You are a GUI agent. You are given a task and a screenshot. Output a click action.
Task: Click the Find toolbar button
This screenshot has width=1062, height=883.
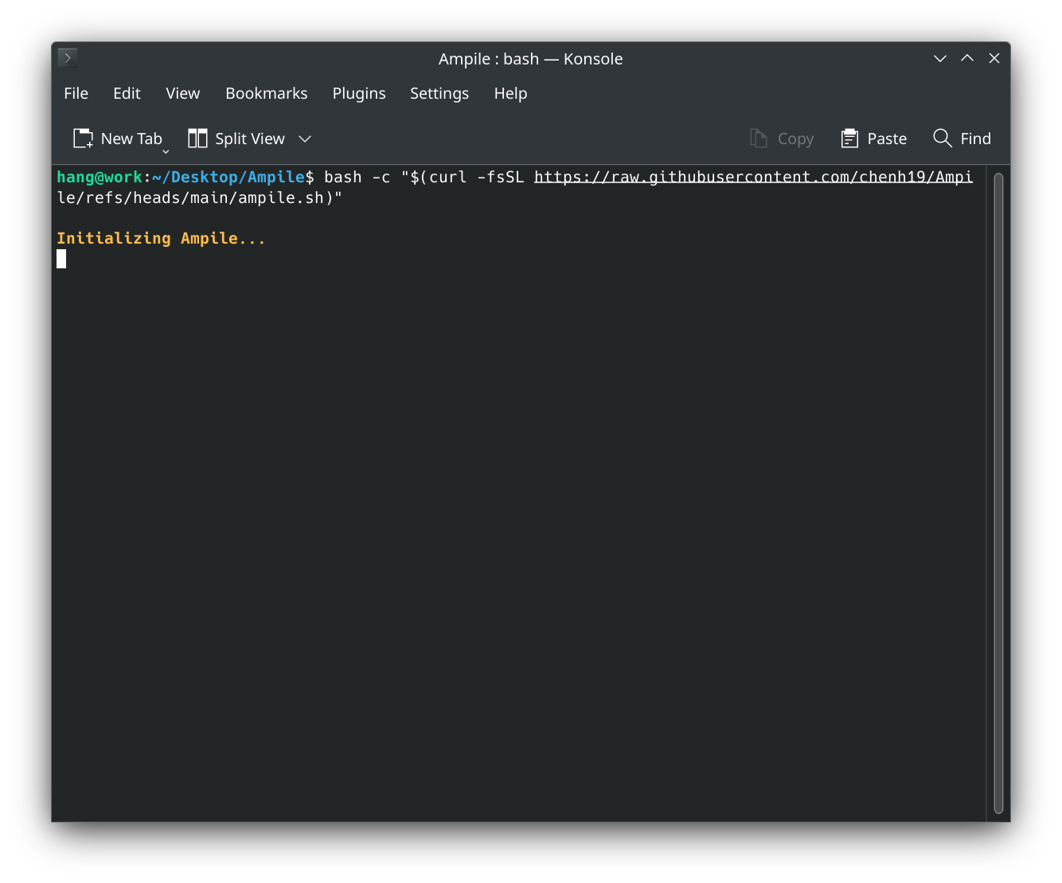click(x=962, y=139)
